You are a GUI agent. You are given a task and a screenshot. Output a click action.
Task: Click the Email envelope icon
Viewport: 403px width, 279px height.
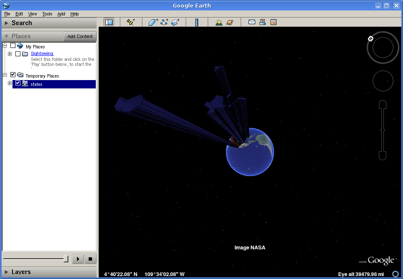(252, 22)
